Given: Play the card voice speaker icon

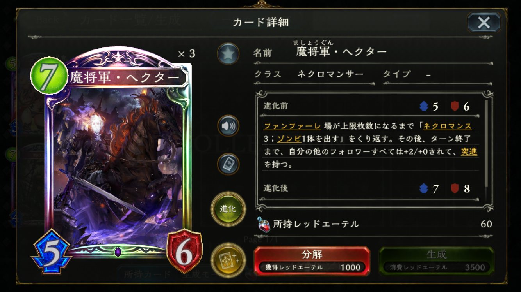Looking at the screenshot, I should coord(228,126).
